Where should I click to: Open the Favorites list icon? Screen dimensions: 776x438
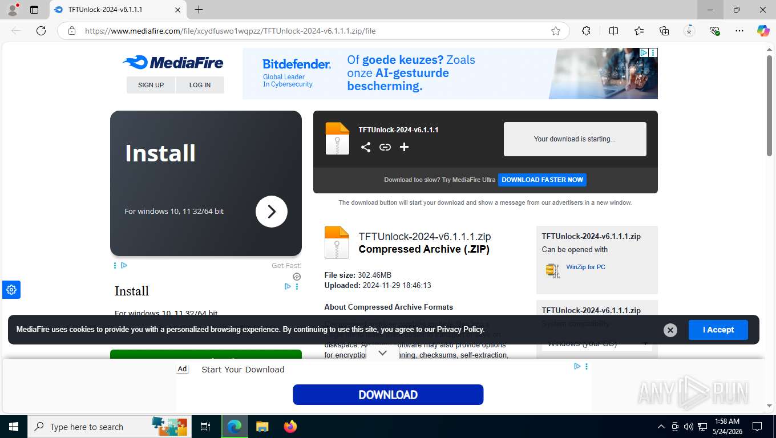(x=639, y=31)
